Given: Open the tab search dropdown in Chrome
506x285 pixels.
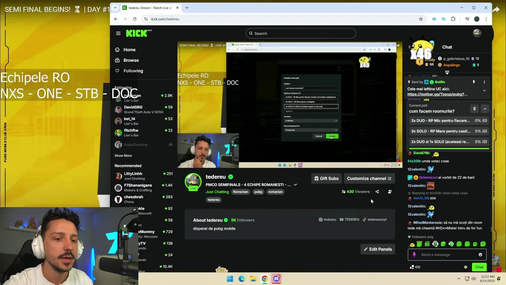Looking at the screenshot, I should [115, 8].
